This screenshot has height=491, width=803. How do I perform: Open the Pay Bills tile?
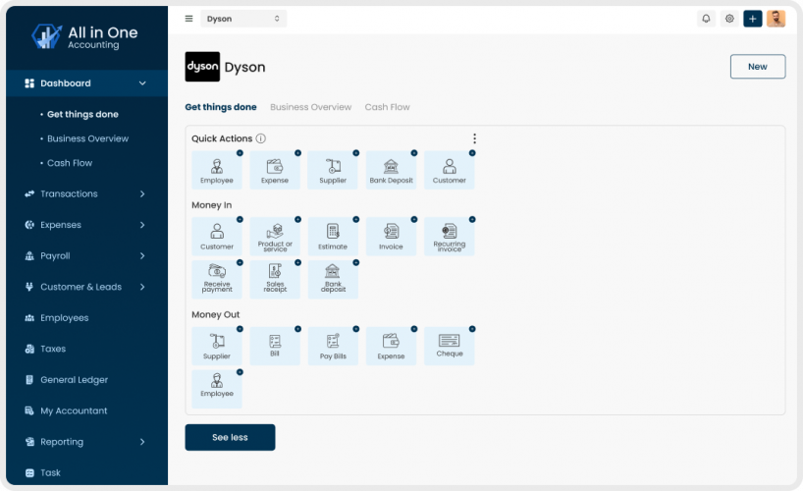click(x=333, y=346)
